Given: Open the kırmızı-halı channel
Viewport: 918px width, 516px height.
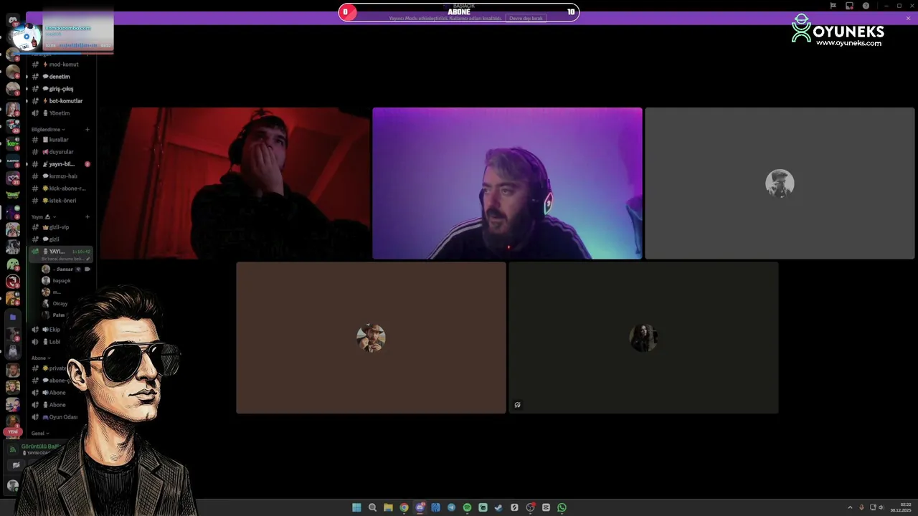Looking at the screenshot, I should 60,176.
